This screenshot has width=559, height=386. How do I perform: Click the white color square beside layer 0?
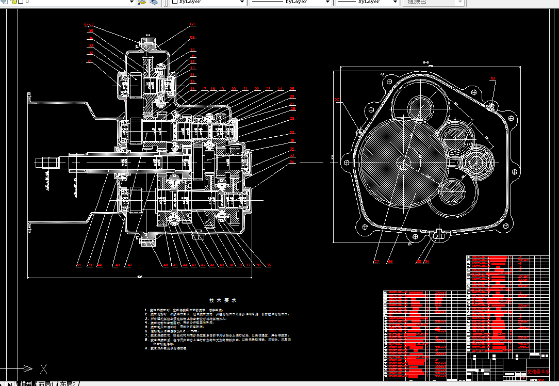point(21,2)
